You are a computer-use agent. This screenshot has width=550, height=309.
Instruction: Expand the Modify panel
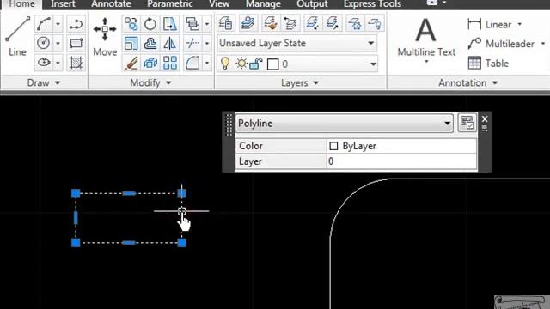click(151, 82)
